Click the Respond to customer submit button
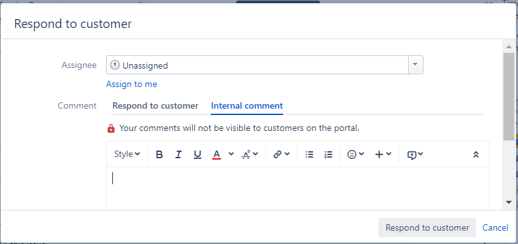The height and width of the screenshot is (244, 518). (427, 227)
